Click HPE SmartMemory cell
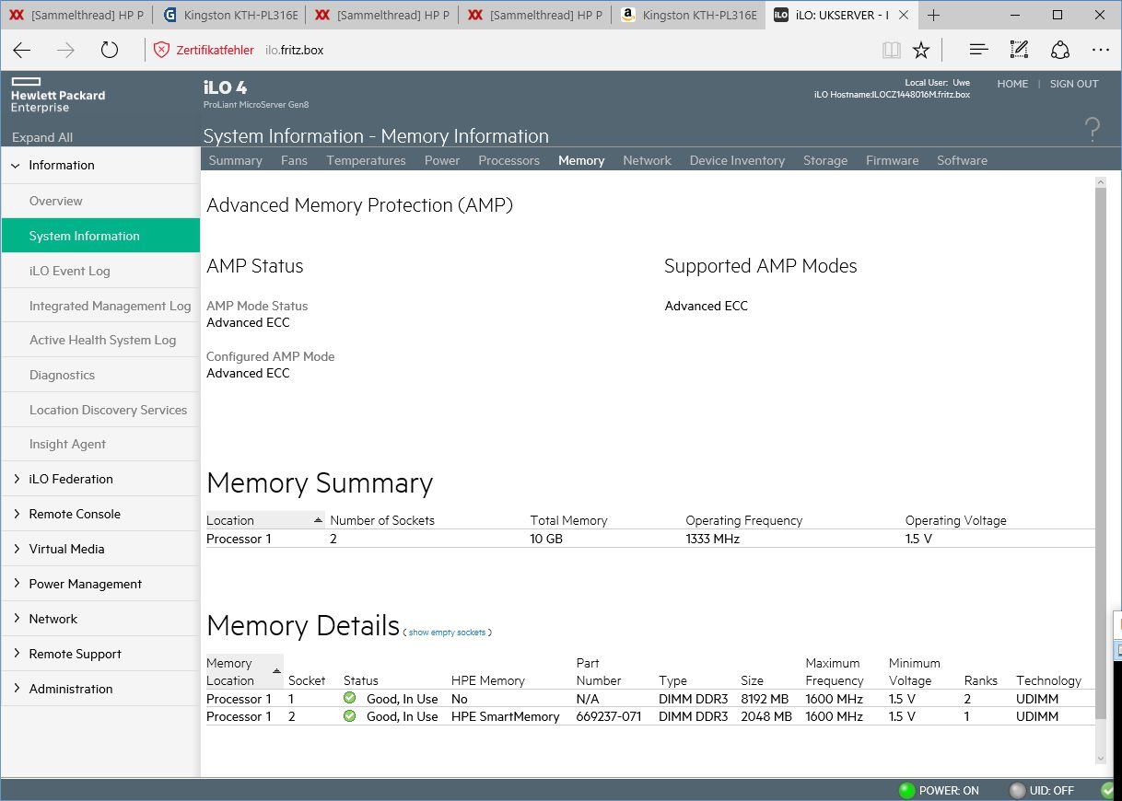This screenshot has width=1122, height=801. [x=505, y=716]
